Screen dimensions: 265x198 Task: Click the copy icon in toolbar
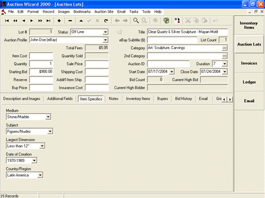pyautogui.click(x=196, y=21)
